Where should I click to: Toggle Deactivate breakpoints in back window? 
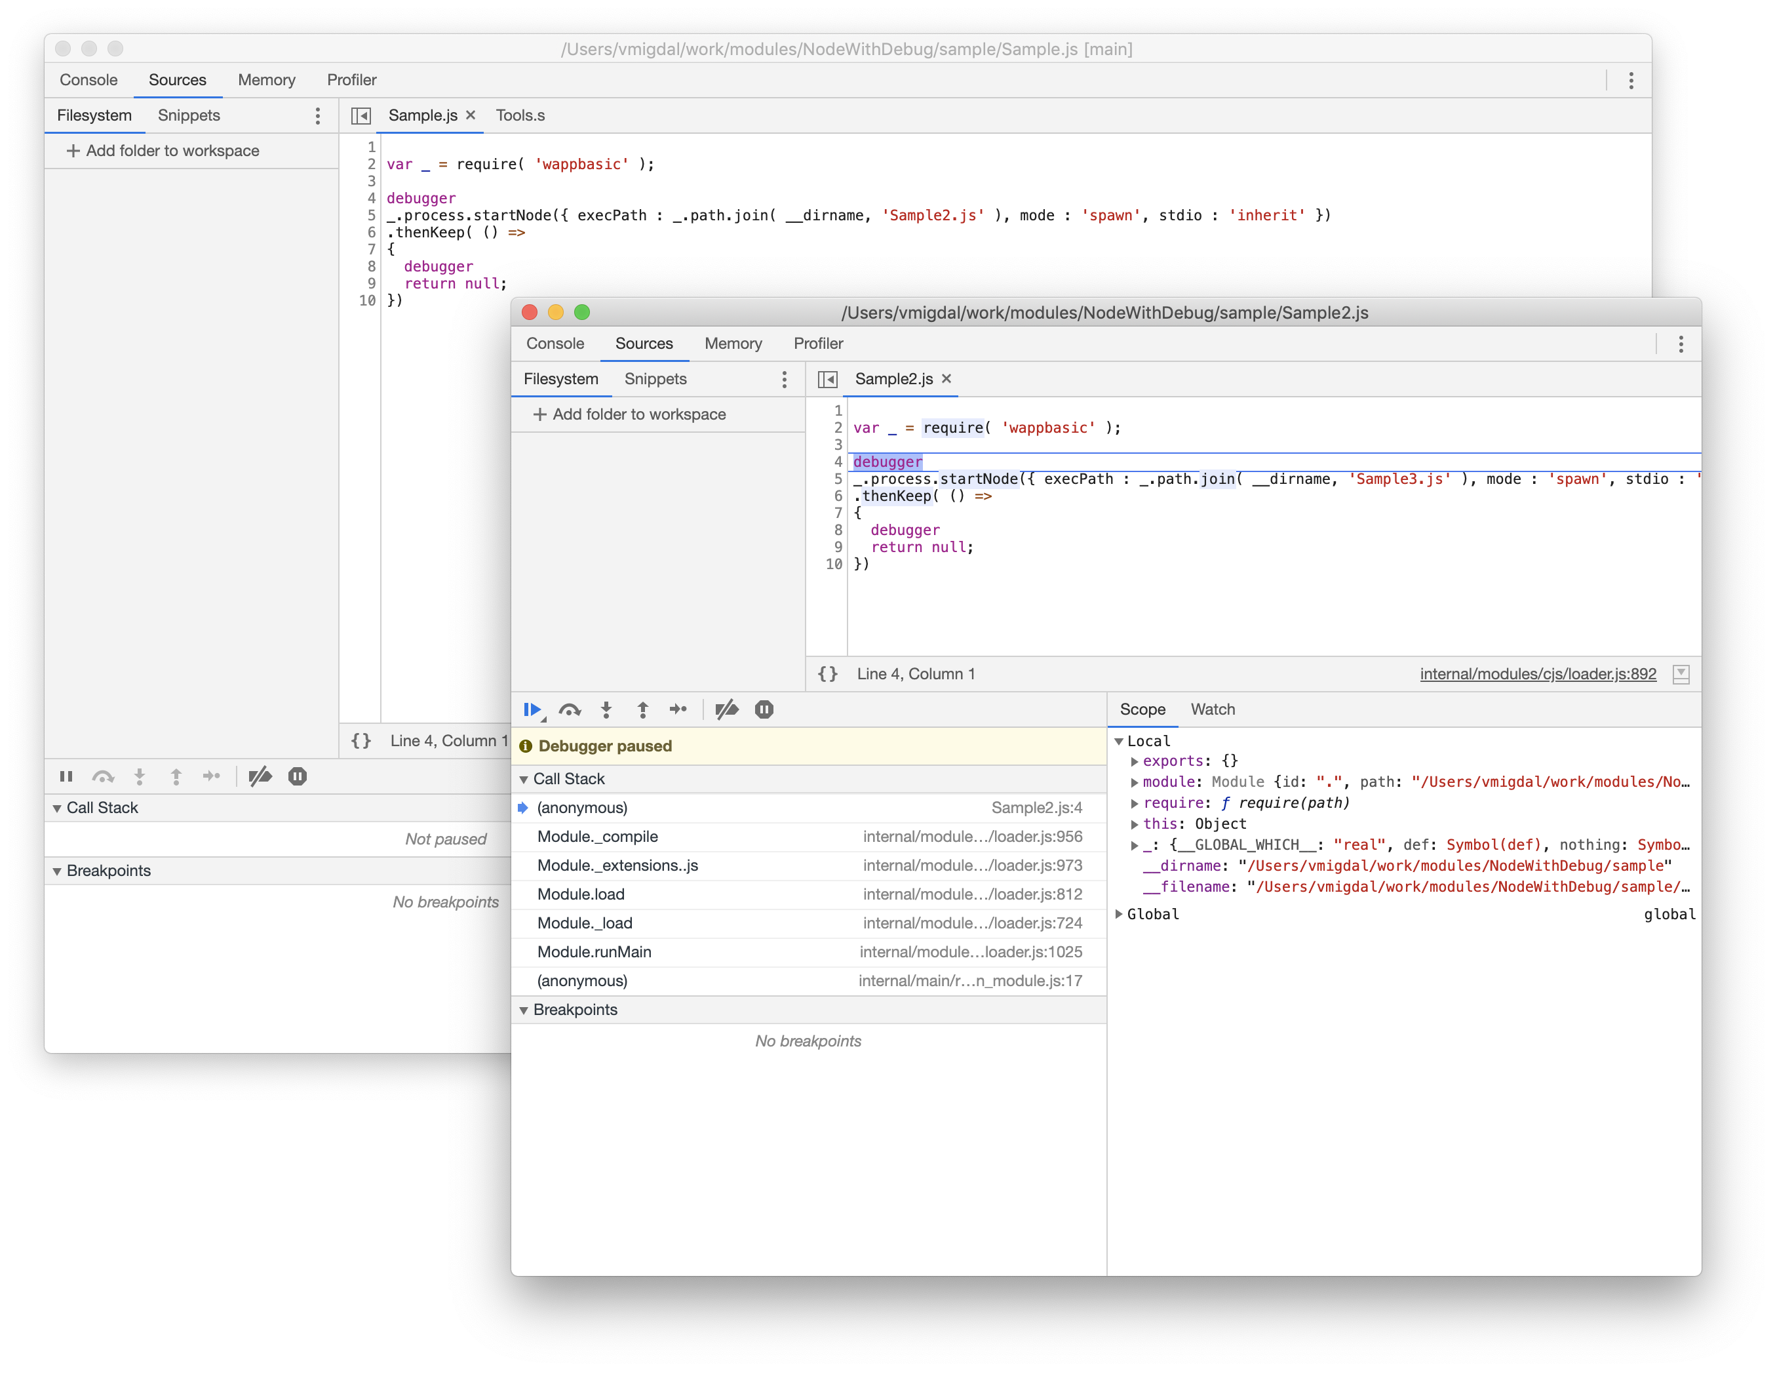point(260,776)
